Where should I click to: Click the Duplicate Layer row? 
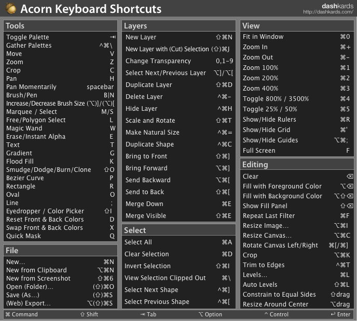pos(178,85)
